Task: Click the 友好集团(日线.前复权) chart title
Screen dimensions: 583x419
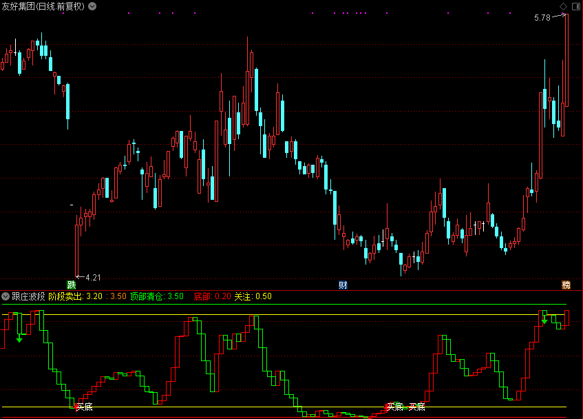Action: (43, 6)
